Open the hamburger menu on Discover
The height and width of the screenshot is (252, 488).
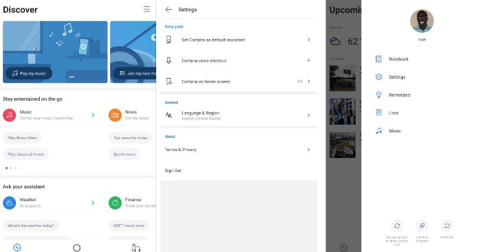point(146,9)
